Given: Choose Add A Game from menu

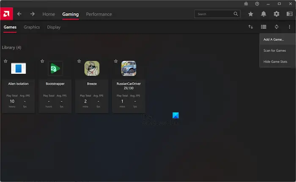Looking at the screenshot, I should point(278,39).
